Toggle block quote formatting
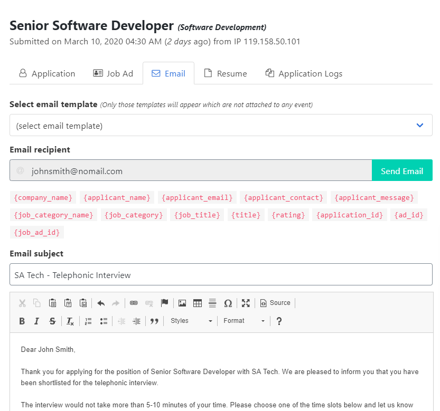Viewport: 440px width, 411px height. 154,321
